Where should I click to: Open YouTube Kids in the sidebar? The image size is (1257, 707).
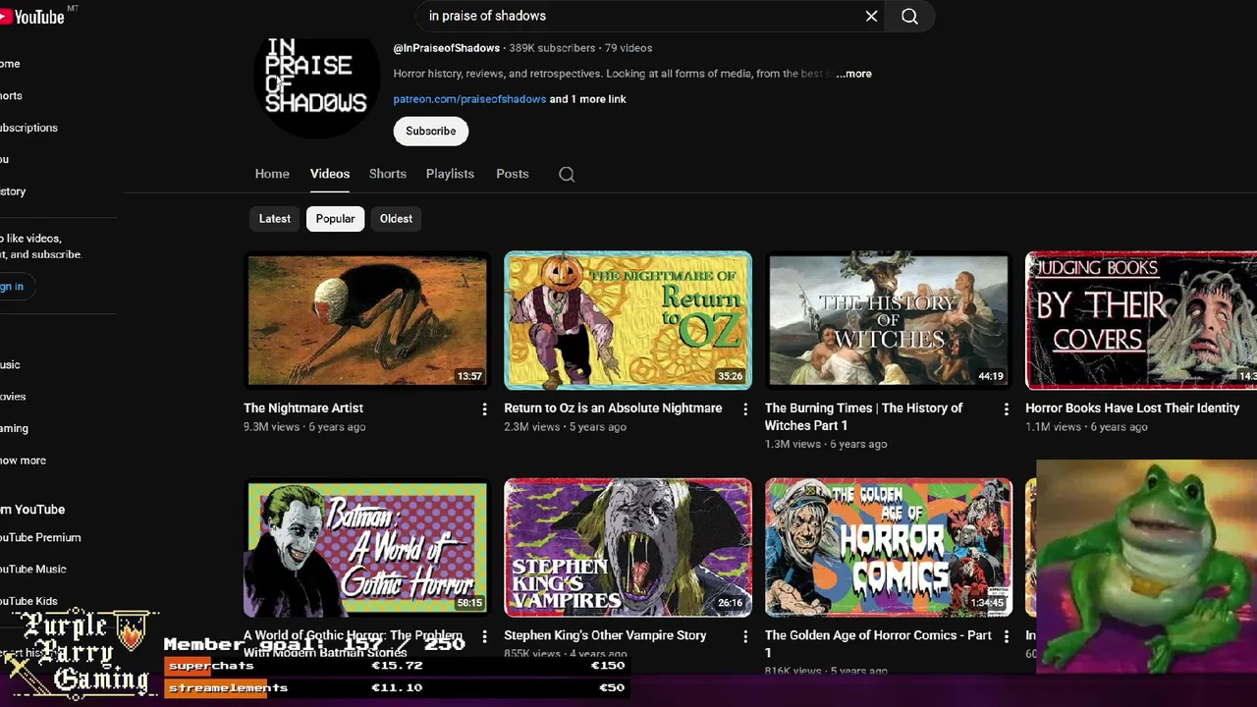click(x=28, y=600)
